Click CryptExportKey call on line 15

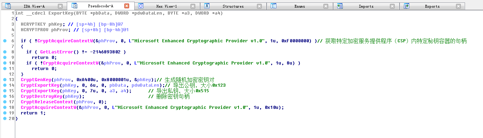click(x=40, y=91)
